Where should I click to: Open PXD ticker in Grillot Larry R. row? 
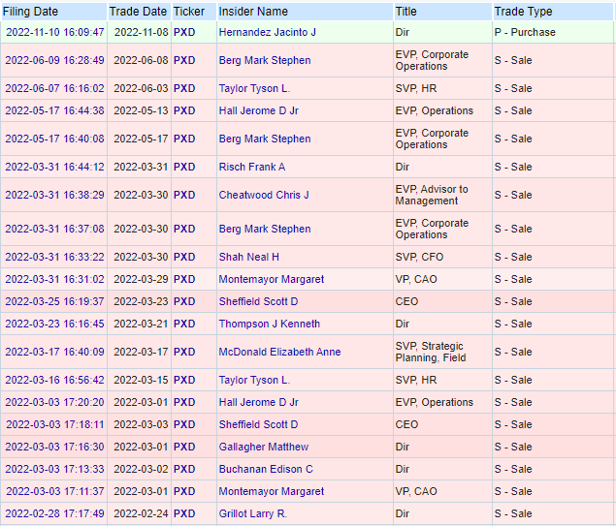[x=184, y=513]
